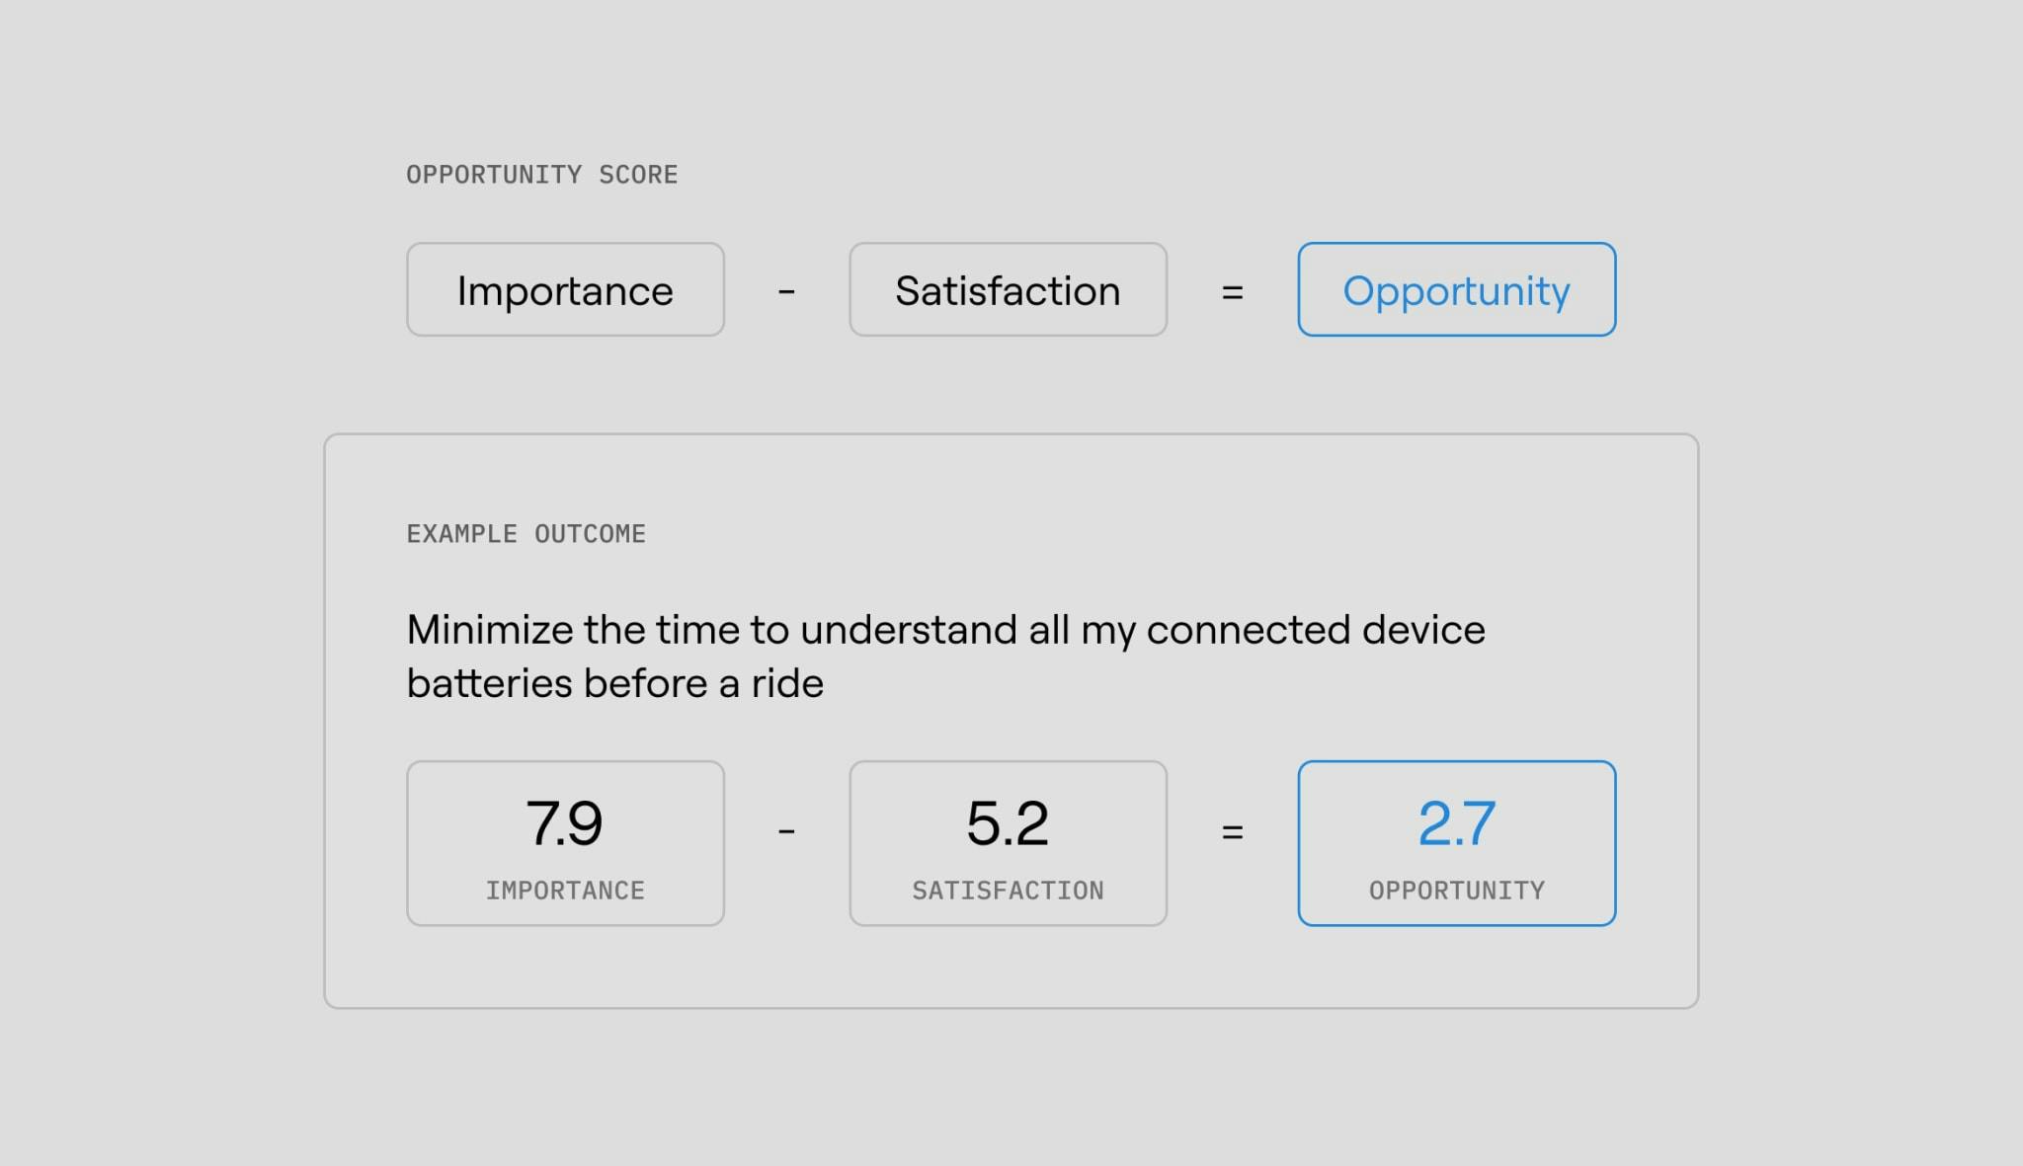Click the number 5.2

[1008, 823]
